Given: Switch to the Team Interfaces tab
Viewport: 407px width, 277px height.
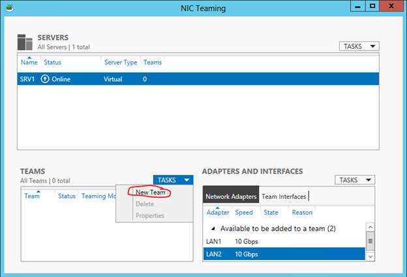Looking at the screenshot, I should click(284, 196).
